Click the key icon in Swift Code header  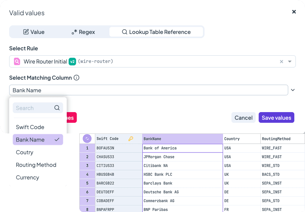[131, 139]
